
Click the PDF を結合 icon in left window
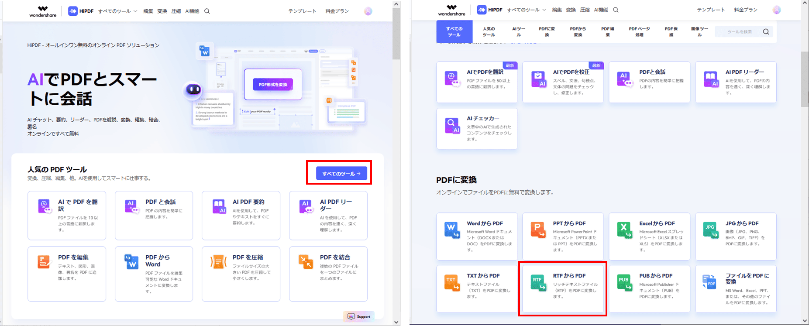click(306, 261)
